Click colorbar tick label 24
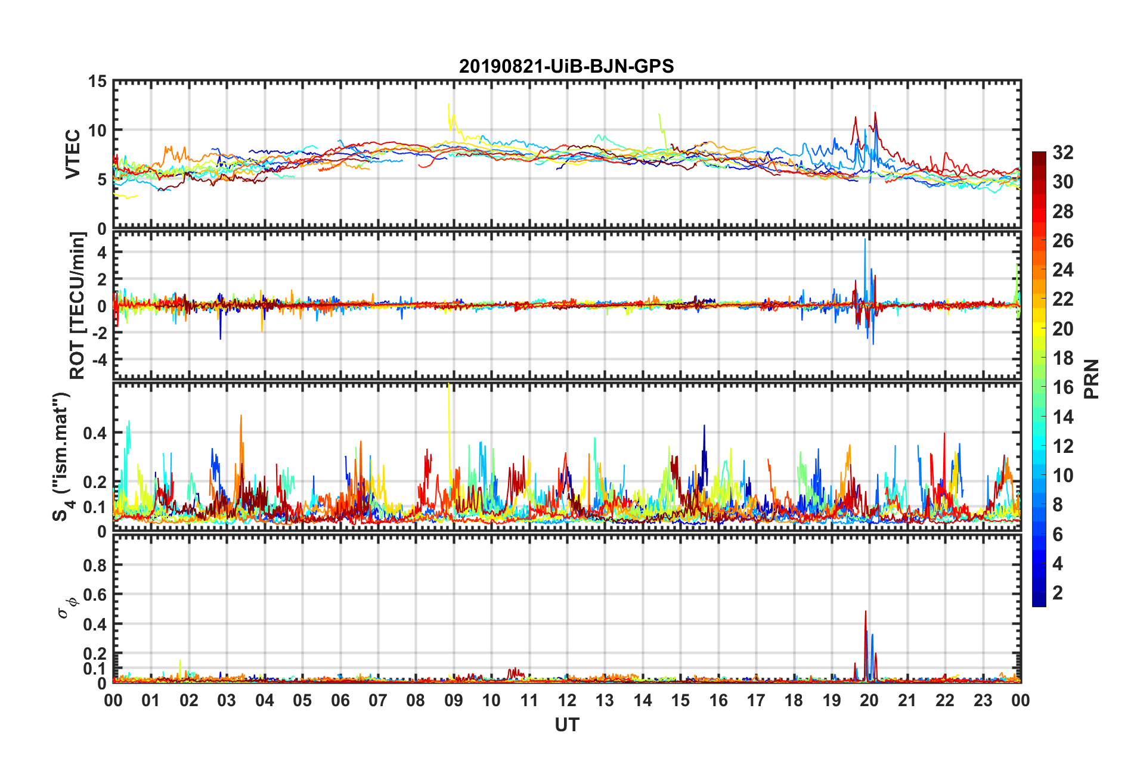The height and width of the screenshot is (758, 1134). pyautogui.click(x=1062, y=270)
